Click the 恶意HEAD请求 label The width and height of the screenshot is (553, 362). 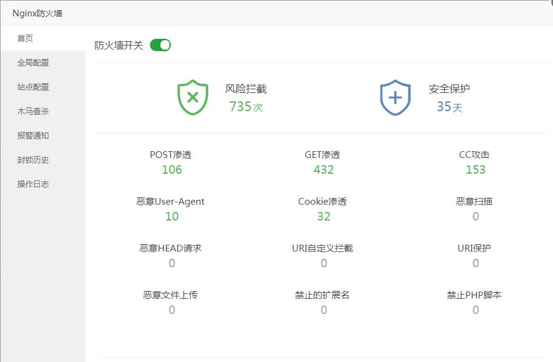(170, 248)
